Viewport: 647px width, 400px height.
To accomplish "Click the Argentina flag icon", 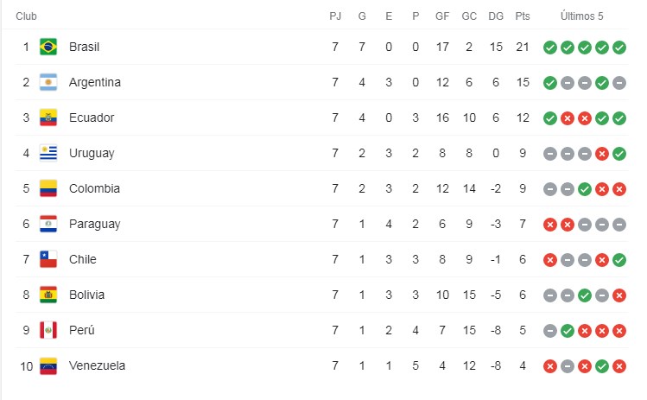I will [48, 82].
